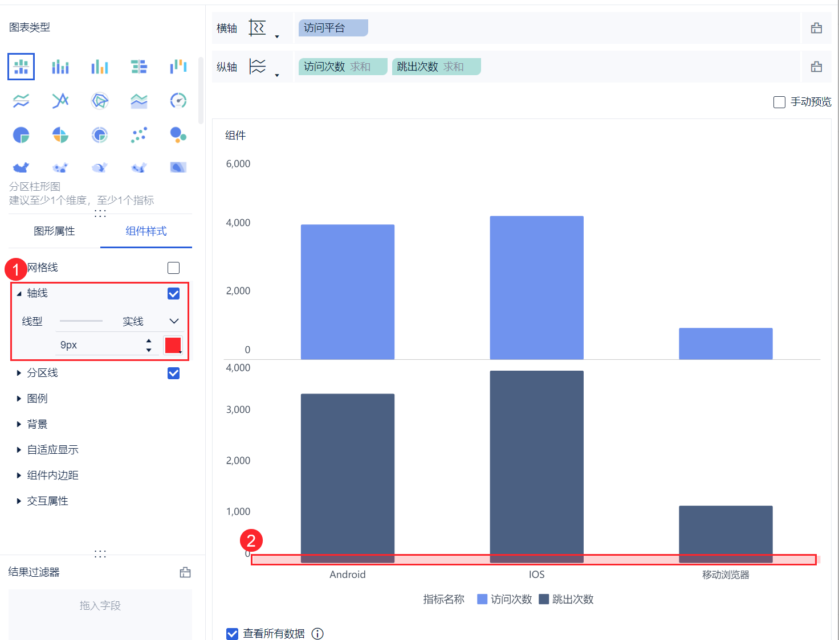The height and width of the screenshot is (640, 839).
Task: Tick the 手动预览 checkbox
Action: click(779, 102)
